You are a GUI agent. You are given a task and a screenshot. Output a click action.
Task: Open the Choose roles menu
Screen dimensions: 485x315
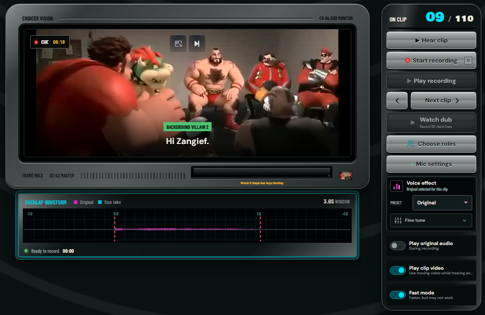[431, 144]
